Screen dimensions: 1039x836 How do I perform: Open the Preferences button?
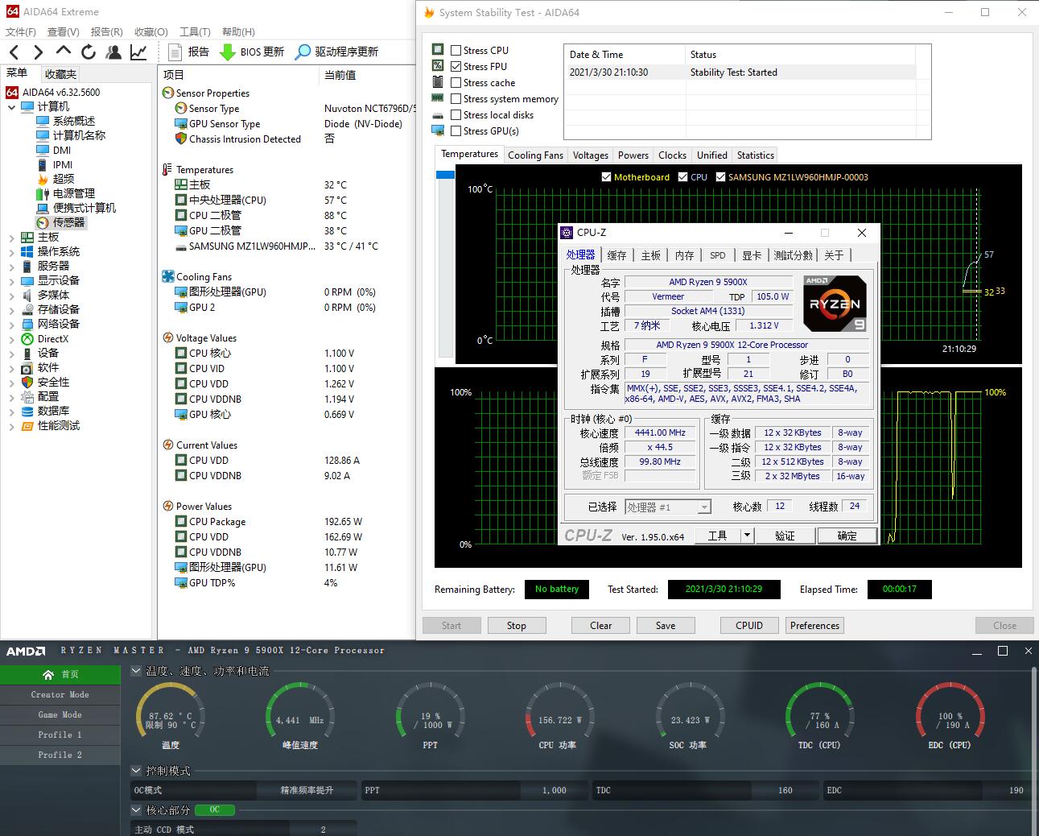[814, 626]
